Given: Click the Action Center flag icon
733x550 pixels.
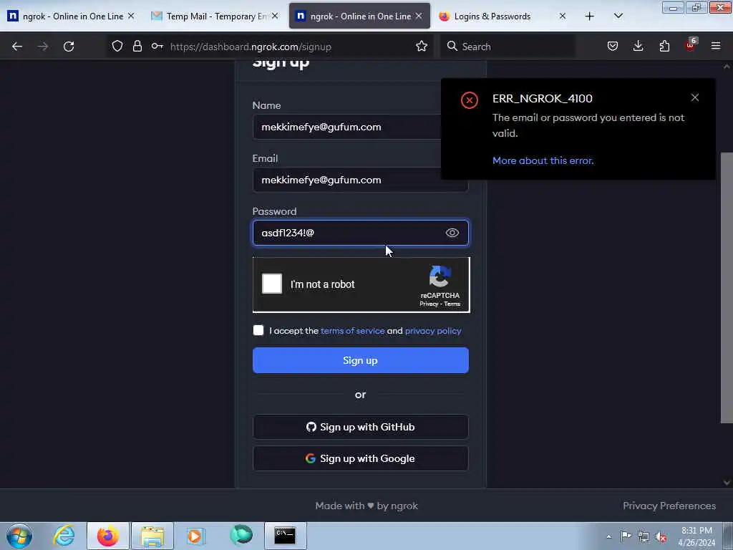Looking at the screenshot, I should [x=626, y=536].
